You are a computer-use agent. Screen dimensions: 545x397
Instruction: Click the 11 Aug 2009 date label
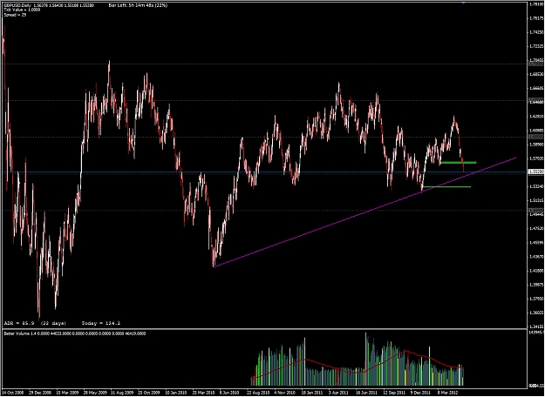coord(122,392)
